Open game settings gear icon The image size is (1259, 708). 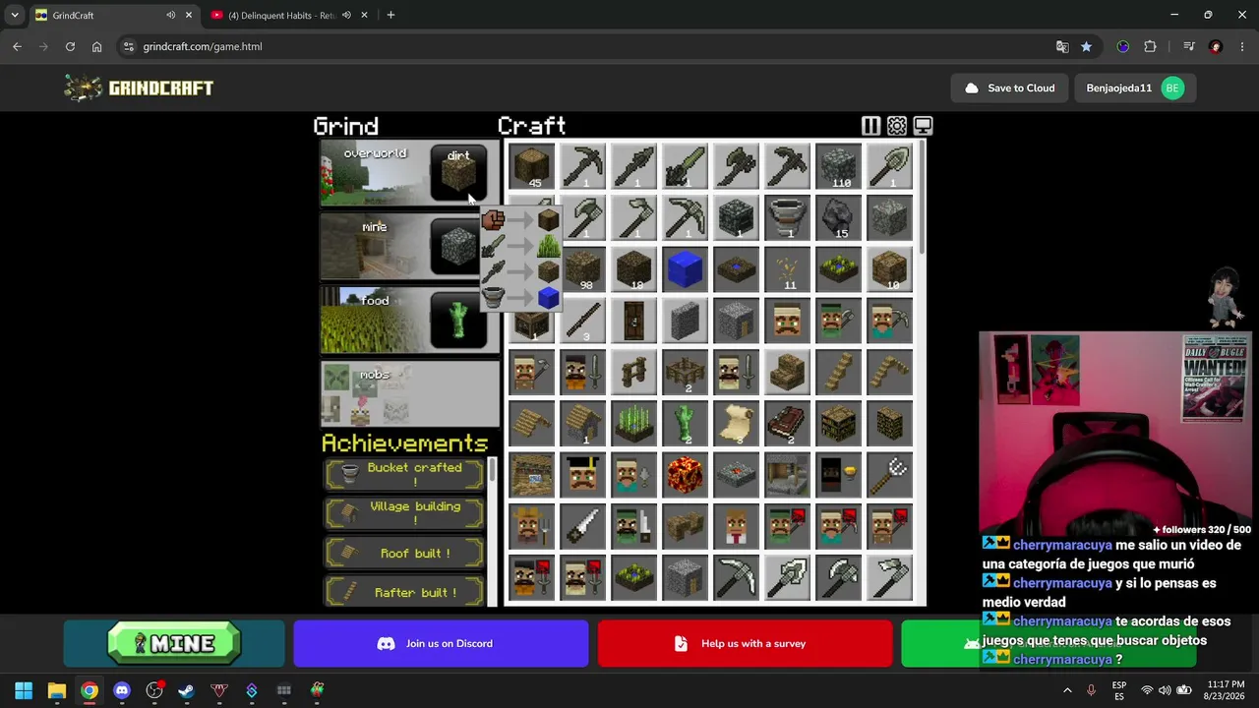[x=897, y=126]
